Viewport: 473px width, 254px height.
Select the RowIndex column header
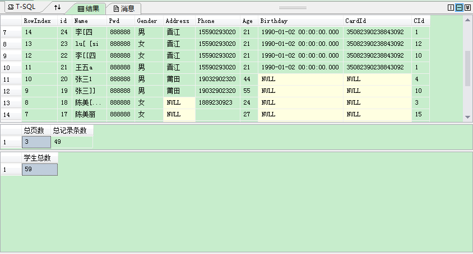tap(40, 21)
